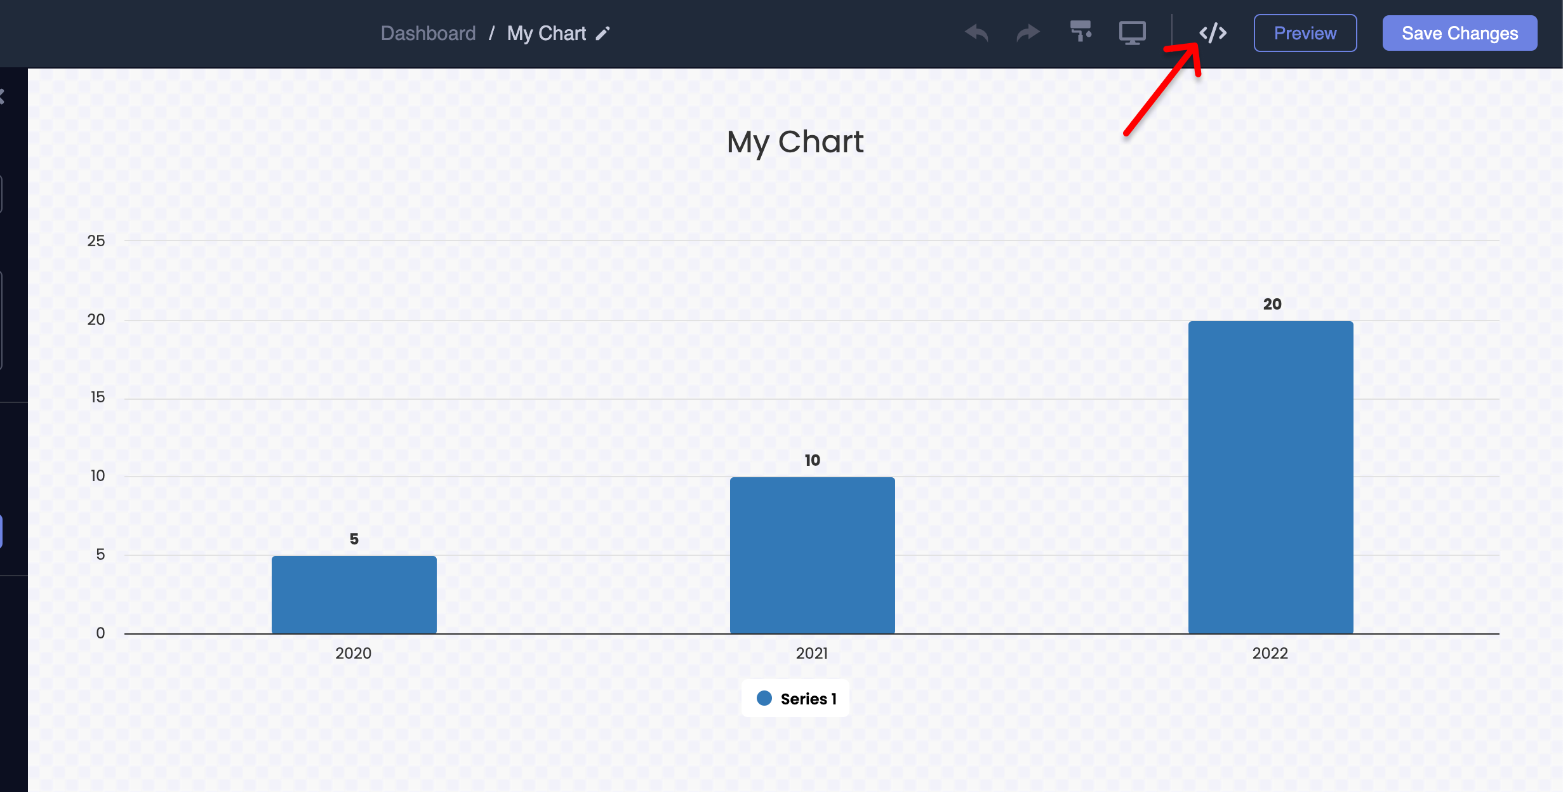Click the data label 20 above the tallest bar
1563x792 pixels.
click(x=1270, y=303)
